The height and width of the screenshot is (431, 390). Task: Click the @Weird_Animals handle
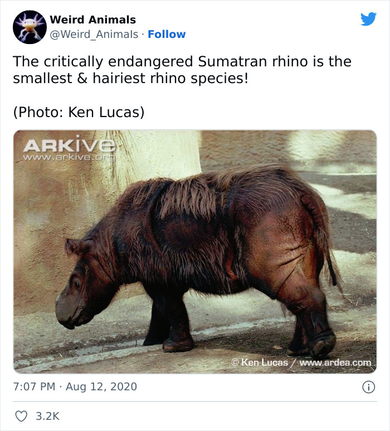[x=94, y=35]
